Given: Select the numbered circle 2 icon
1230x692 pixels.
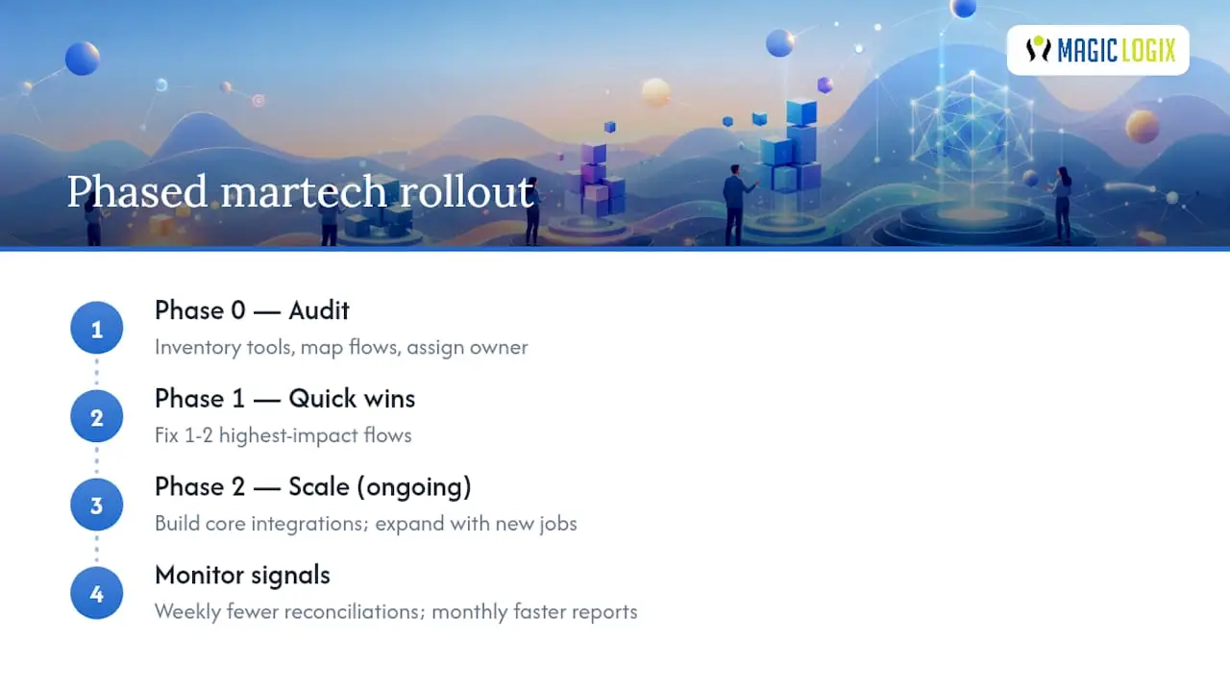Looking at the screenshot, I should point(96,417).
